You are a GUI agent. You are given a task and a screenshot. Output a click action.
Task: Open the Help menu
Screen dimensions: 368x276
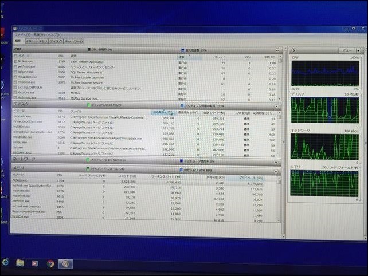point(54,35)
